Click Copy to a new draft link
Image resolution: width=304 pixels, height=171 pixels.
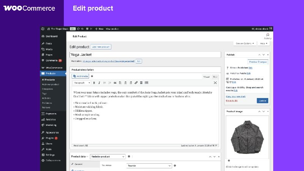tap(236, 97)
